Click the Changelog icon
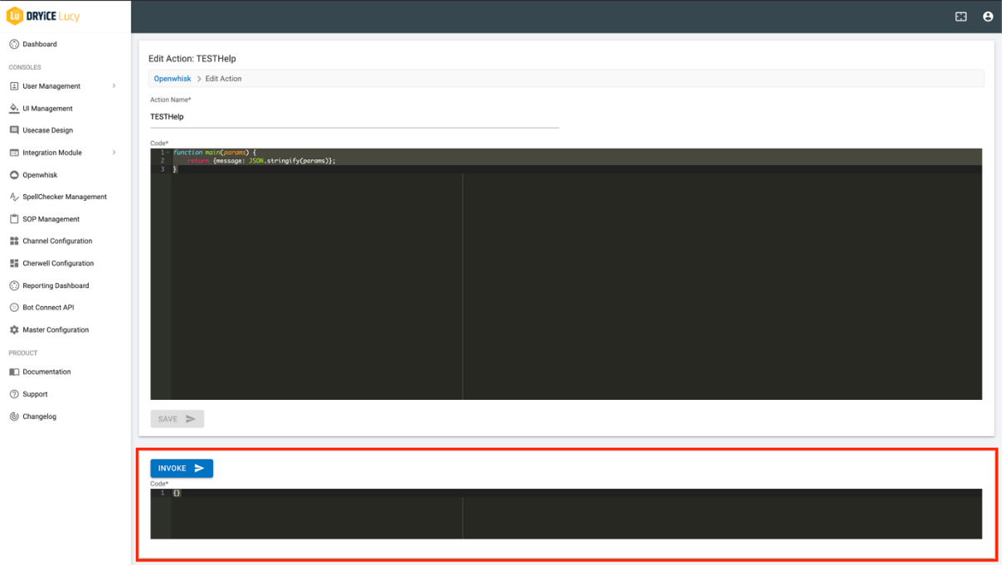 (14, 416)
